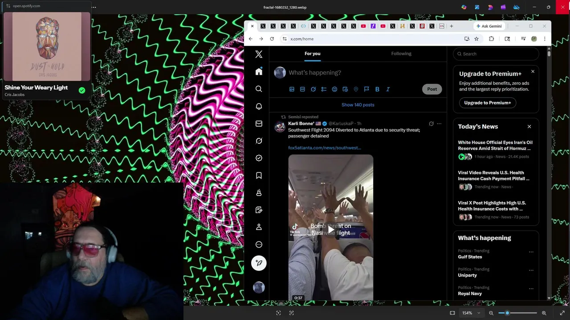Open Chrome media controls icon
Screen dimensions: 570x320
coord(523,39)
